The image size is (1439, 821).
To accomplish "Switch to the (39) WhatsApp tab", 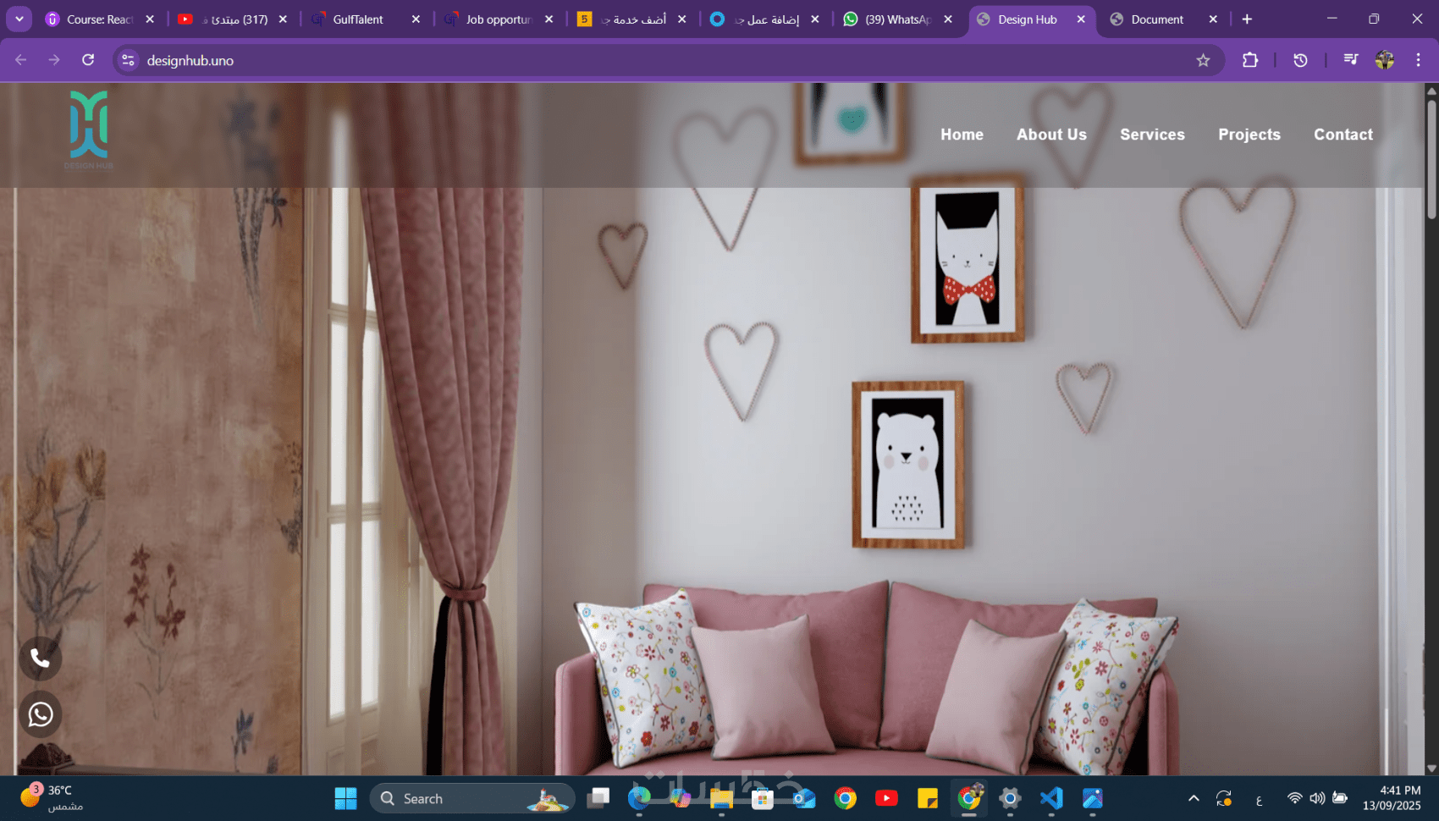I will (x=898, y=19).
